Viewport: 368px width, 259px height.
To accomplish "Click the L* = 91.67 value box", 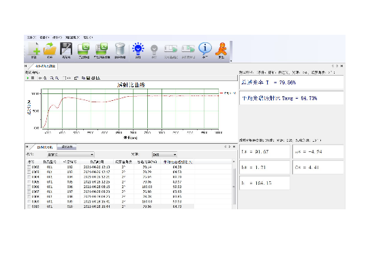I will (264, 152).
